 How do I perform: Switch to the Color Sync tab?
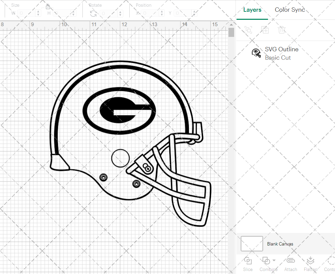tap(289, 10)
